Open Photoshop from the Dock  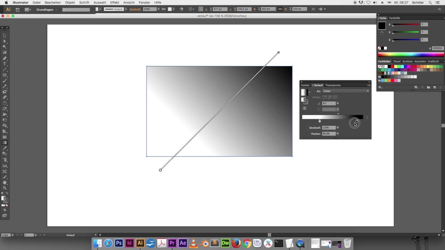[119, 243]
